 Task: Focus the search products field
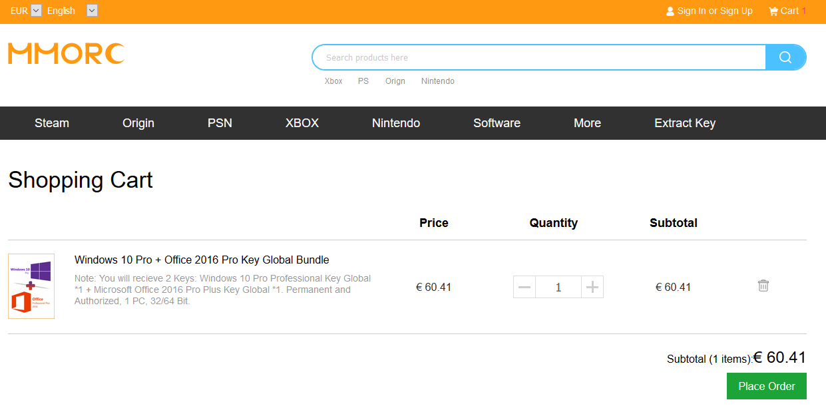pyautogui.click(x=539, y=58)
